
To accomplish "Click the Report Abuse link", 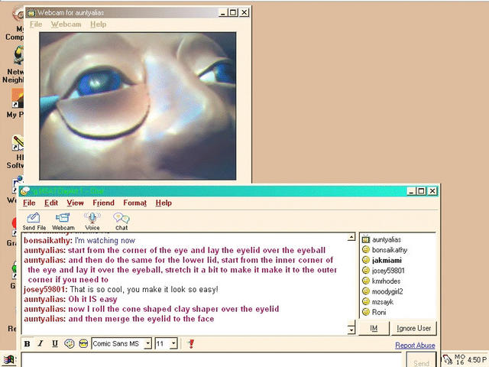I will tap(415, 345).
